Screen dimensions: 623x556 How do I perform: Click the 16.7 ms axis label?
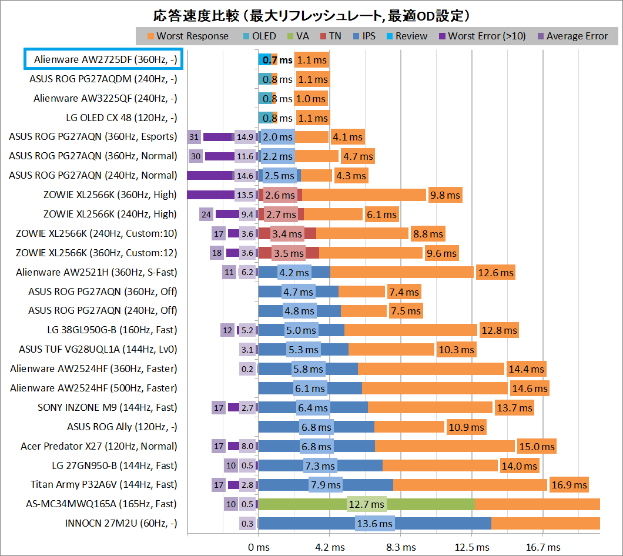coord(543,547)
